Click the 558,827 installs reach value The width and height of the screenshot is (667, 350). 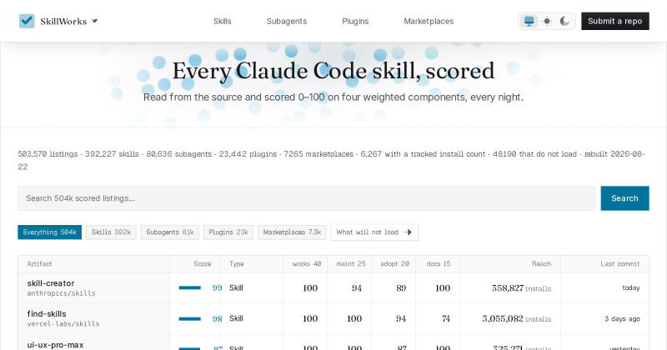pyautogui.click(x=522, y=287)
